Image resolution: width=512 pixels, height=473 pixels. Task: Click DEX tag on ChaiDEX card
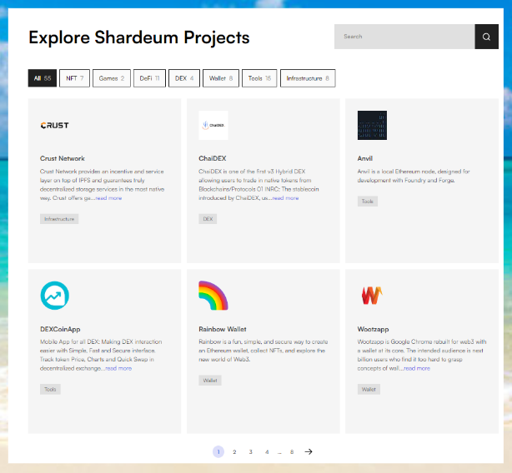(x=208, y=219)
